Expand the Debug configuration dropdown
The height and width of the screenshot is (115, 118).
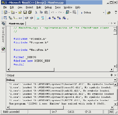104,13
